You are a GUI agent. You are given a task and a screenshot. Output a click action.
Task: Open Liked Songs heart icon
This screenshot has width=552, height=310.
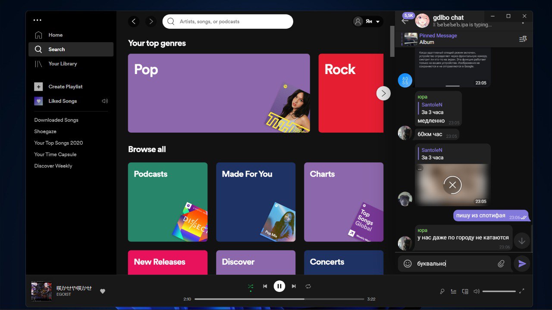[x=38, y=101]
